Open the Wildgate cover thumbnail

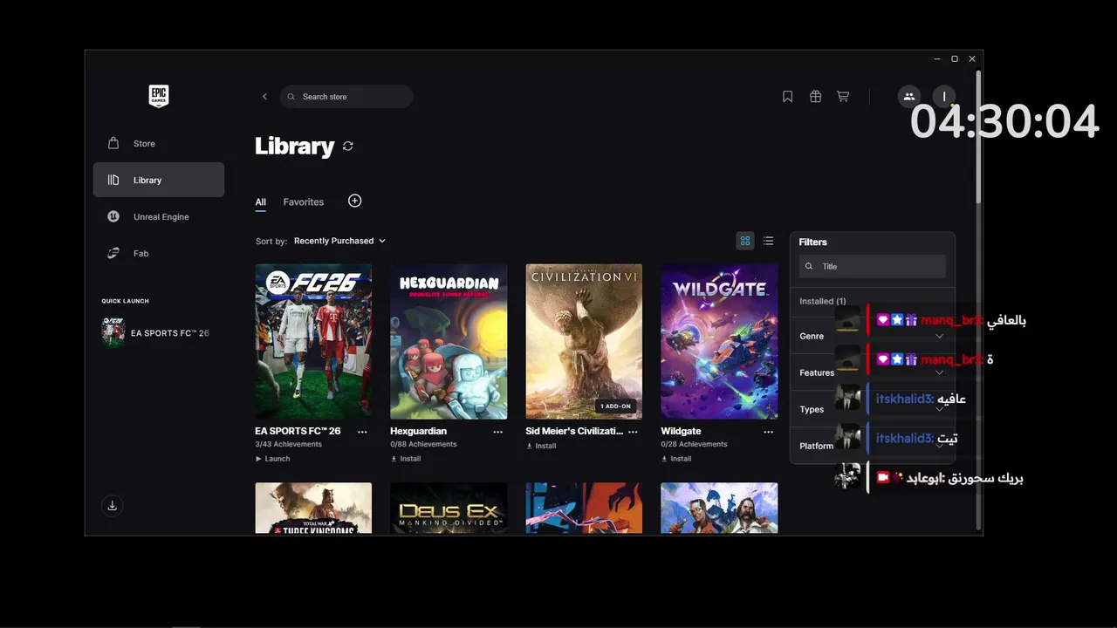tap(719, 342)
